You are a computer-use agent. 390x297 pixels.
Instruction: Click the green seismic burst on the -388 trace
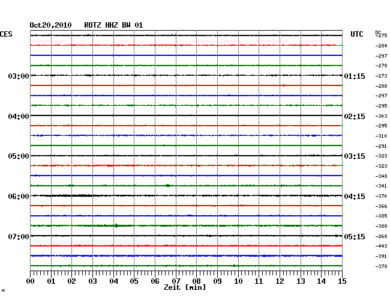coord(116,225)
